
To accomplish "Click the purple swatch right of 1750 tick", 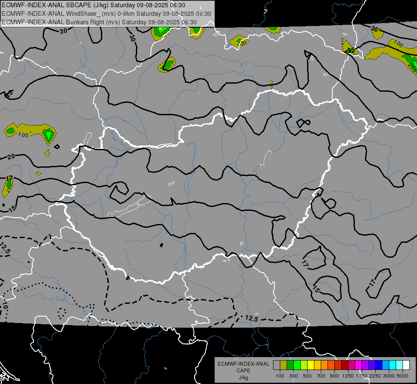I will click(x=365, y=365).
